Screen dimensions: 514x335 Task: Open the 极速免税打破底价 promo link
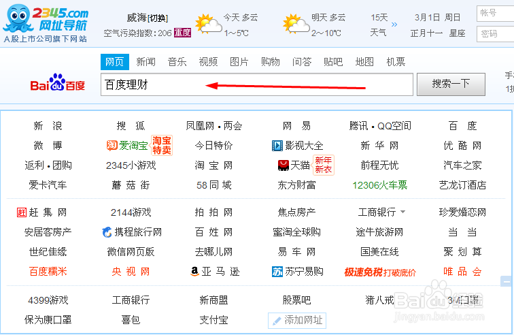coord(380,272)
